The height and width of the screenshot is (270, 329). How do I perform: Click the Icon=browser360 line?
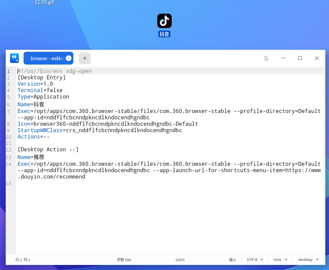pyautogui.click(x=108, y=124)
